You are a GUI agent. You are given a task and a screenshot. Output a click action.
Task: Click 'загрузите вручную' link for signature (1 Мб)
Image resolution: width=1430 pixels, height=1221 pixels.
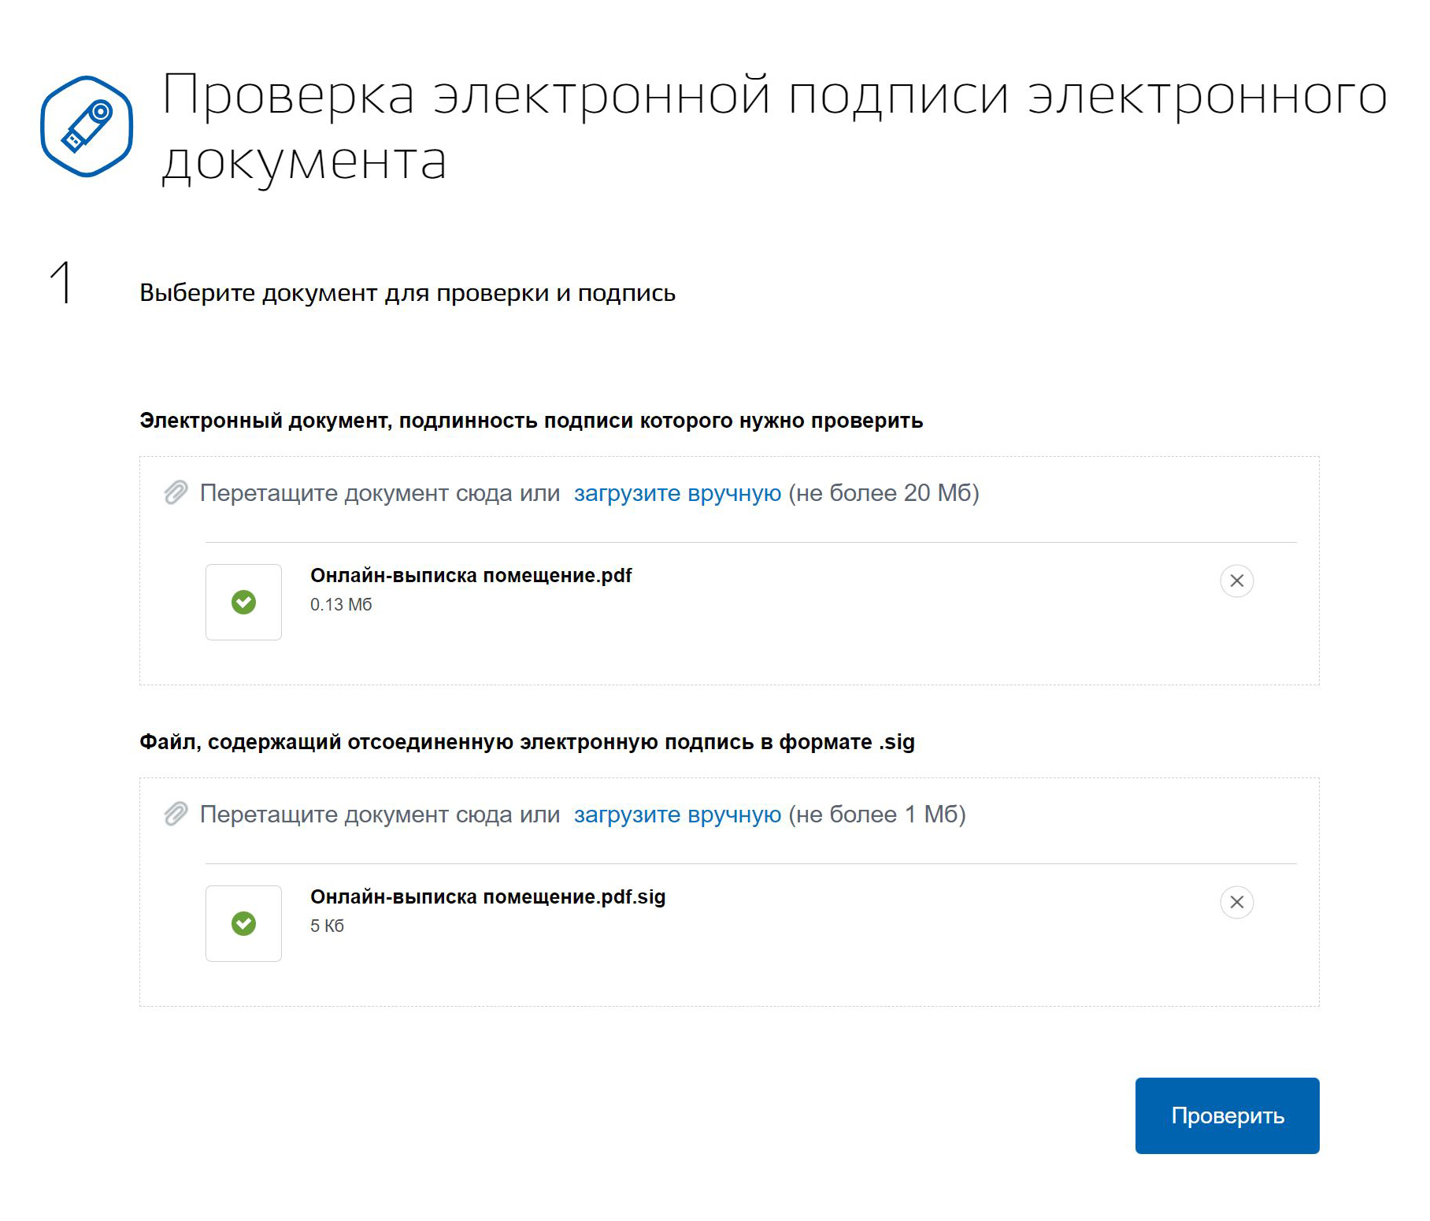[677, 815]
